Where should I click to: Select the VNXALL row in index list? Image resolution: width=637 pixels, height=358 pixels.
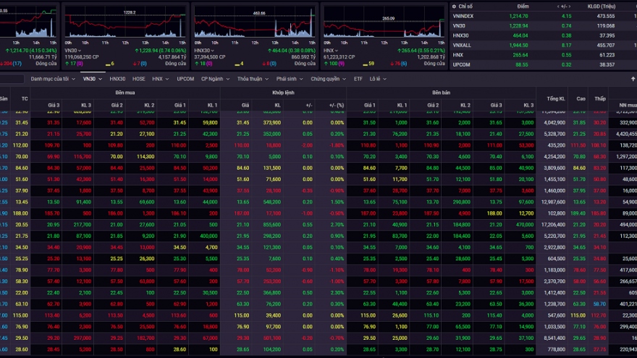[x=462, y=44]
